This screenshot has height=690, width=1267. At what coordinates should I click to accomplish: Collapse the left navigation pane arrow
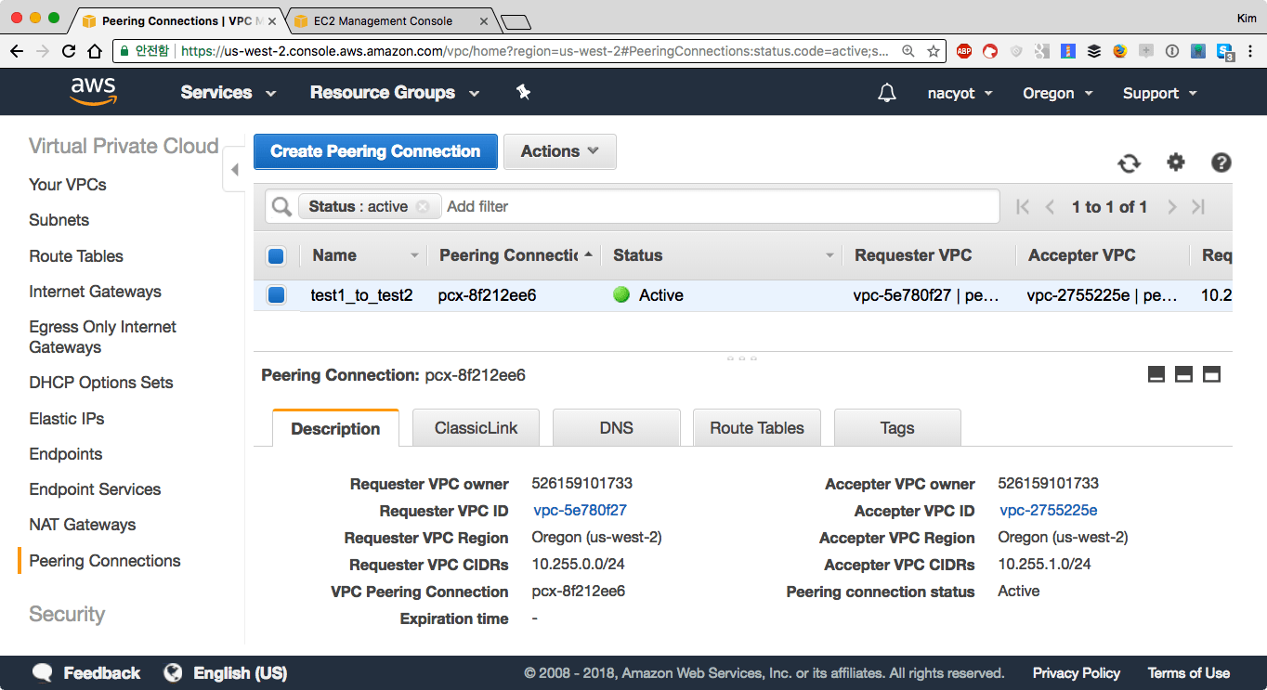pyautogui.click(x=234, y=170)
